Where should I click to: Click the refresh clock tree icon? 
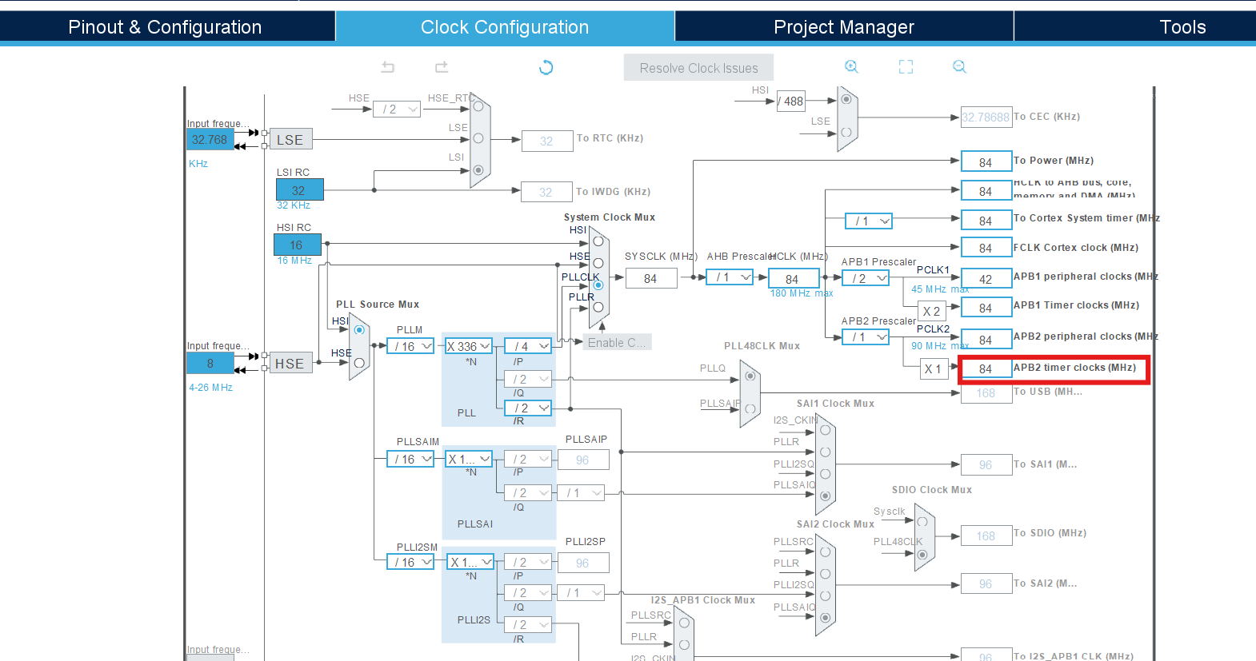point(546,67)
